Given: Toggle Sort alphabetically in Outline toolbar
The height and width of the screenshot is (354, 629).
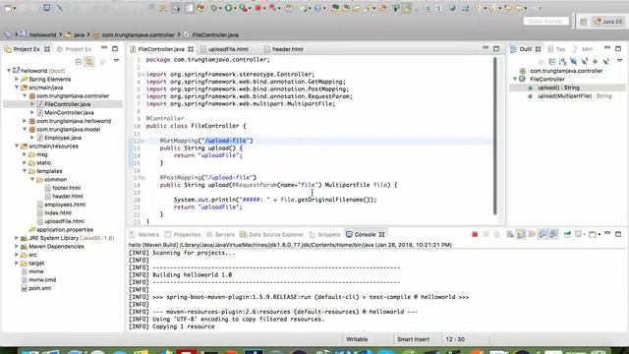Looking at the screenshot, I should (x=563, y=61).
